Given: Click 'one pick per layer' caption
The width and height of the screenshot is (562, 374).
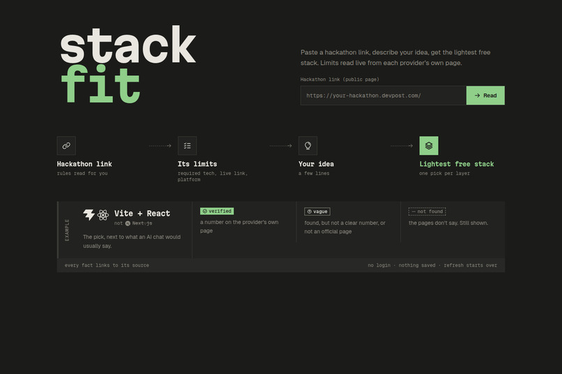Looking at the screenshot, I should pyautogui.click(x=444, y=173).
